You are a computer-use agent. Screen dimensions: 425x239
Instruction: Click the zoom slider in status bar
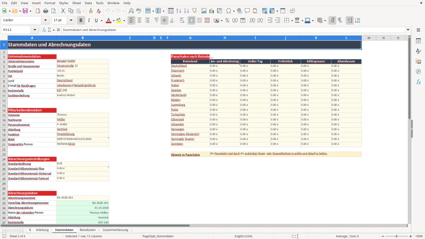coord(397,236)
